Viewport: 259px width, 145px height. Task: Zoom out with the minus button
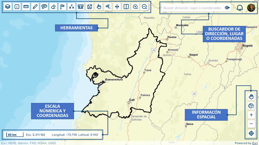(251, 124)
